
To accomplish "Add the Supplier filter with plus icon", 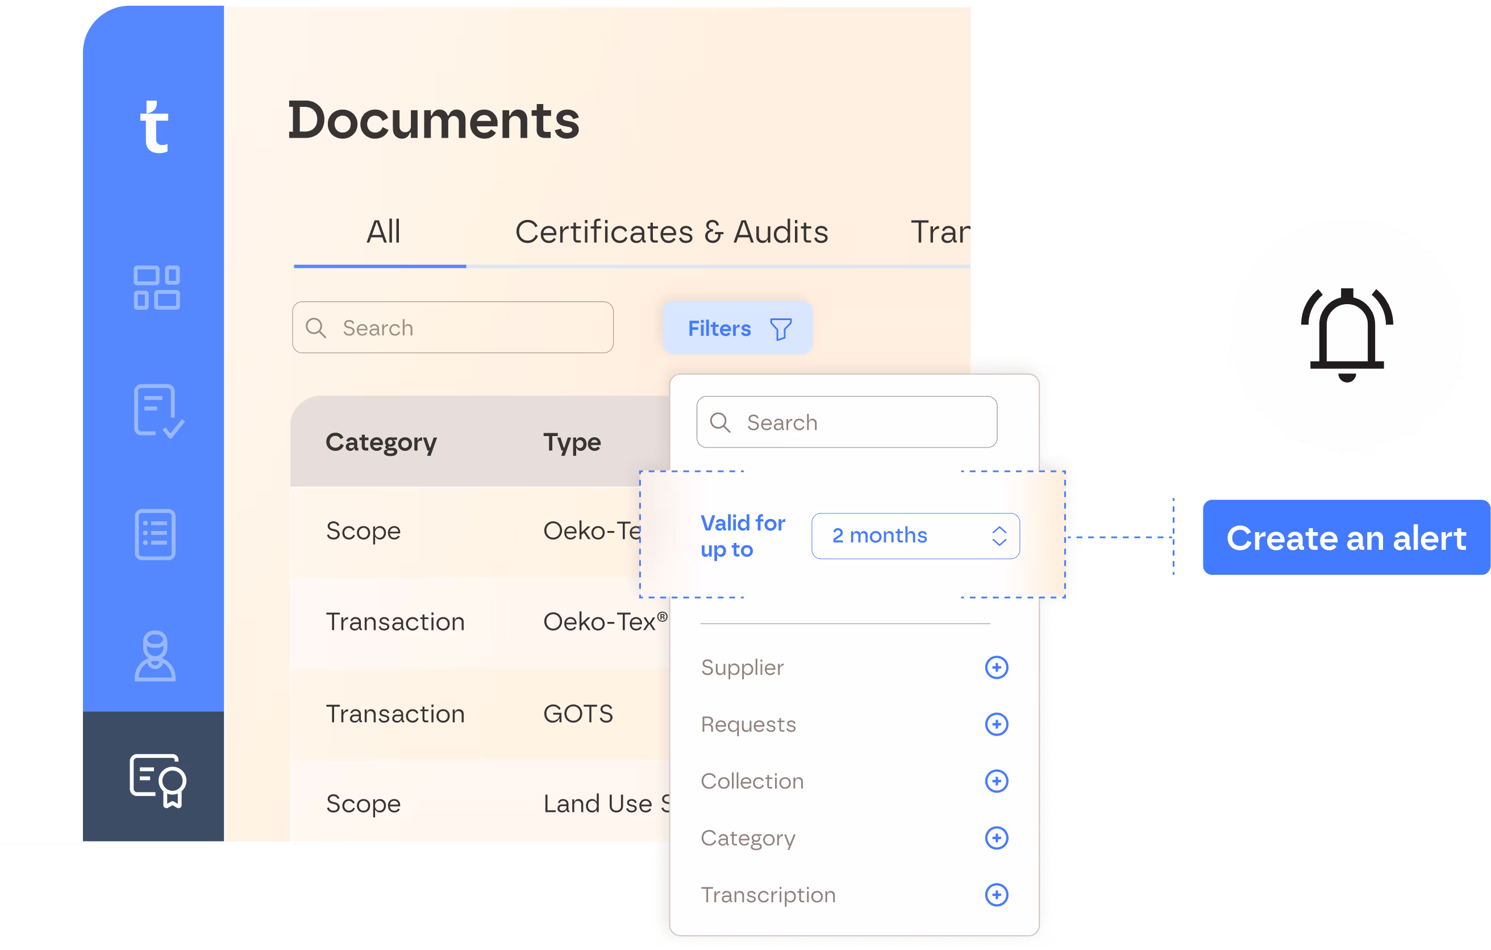I will (x=996, y=667).
